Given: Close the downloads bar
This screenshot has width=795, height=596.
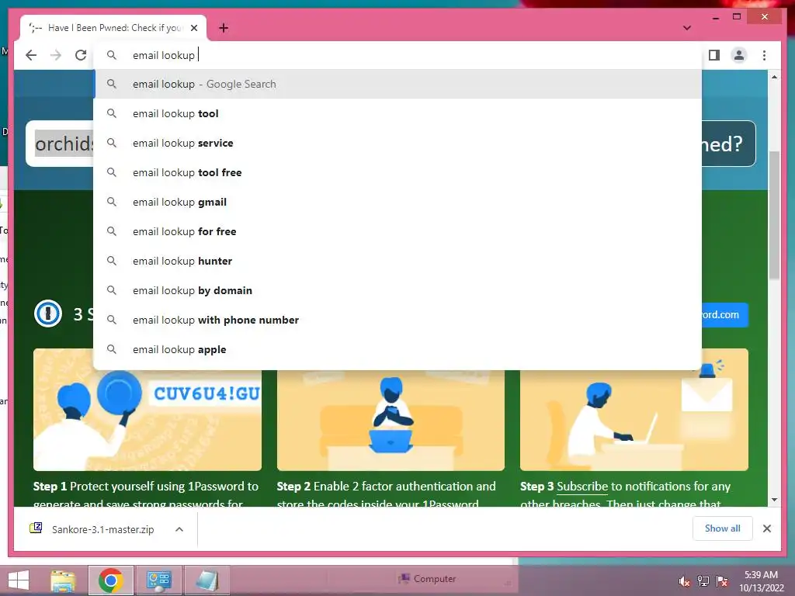Looking at the screenshot, I should tap(766, 528).
